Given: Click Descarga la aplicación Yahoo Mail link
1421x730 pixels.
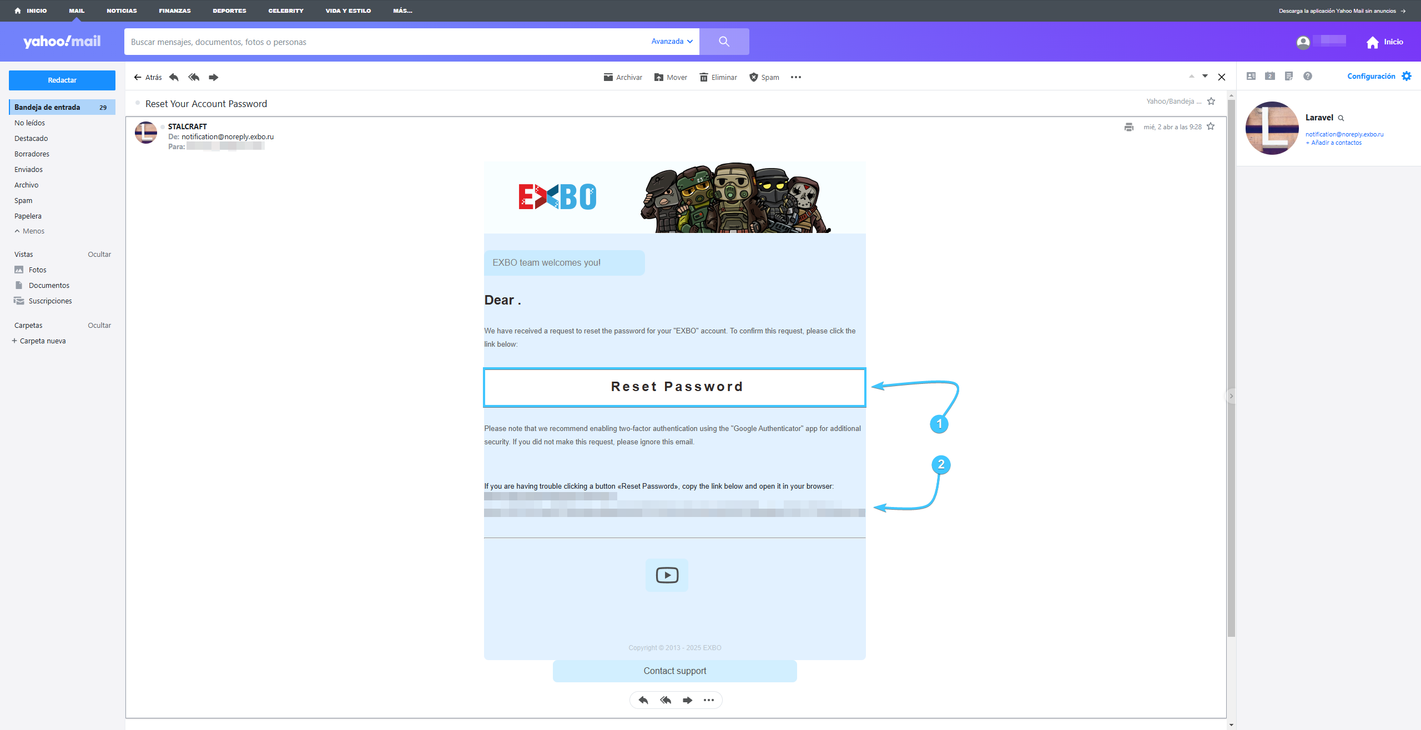Looking at the screenshot, I should [x=1342, y=11].
